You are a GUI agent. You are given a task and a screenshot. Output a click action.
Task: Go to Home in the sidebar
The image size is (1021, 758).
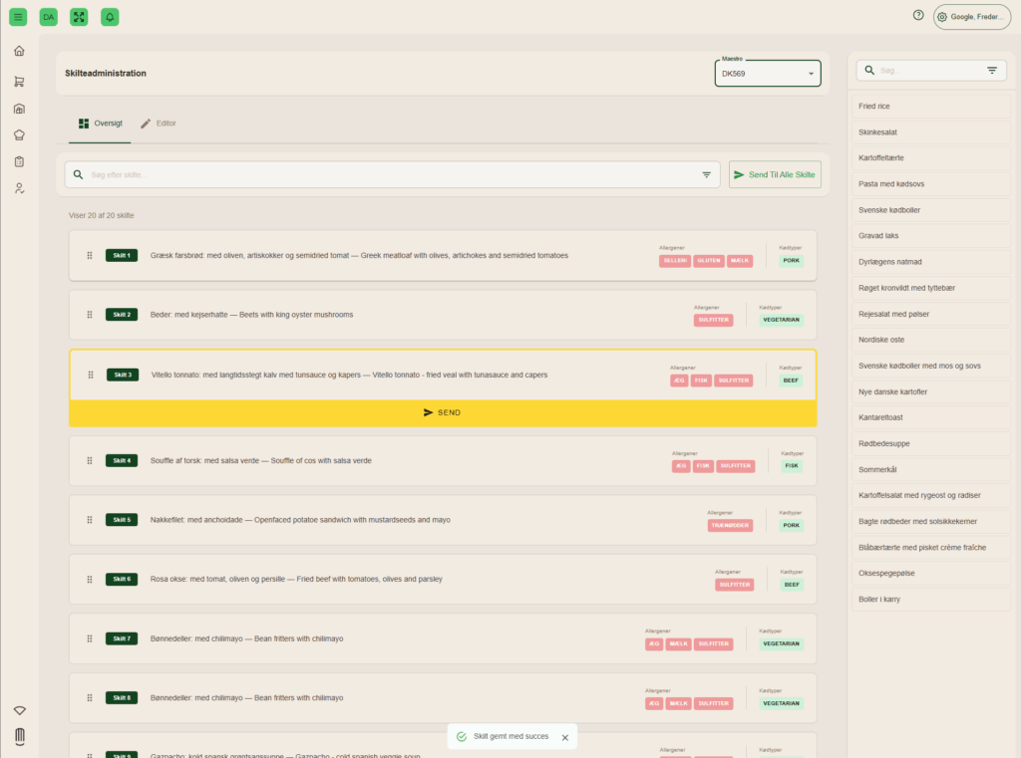(19, 51)
